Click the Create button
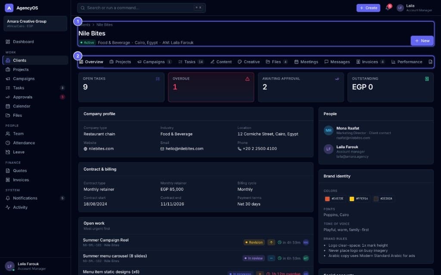 tap(368, 8)
